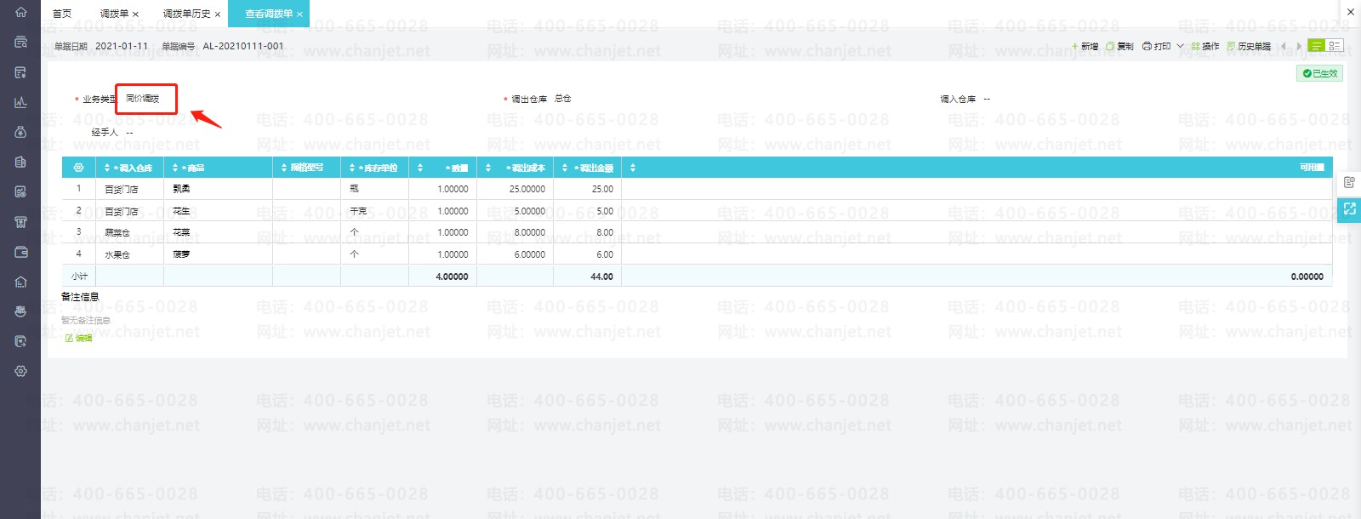This screenshot has height=519, width=1361.
Task: Select row 2 product 花生
Action: [x=181, y=211]
